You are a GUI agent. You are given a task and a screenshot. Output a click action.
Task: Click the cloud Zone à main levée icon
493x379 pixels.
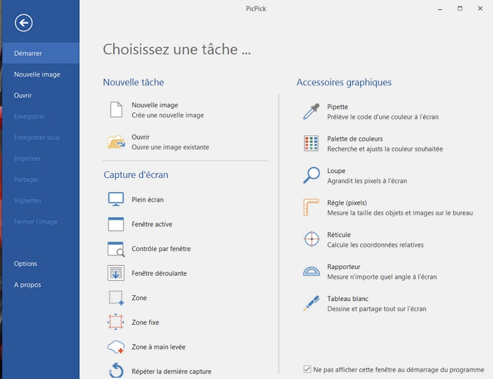click(116, 347)
